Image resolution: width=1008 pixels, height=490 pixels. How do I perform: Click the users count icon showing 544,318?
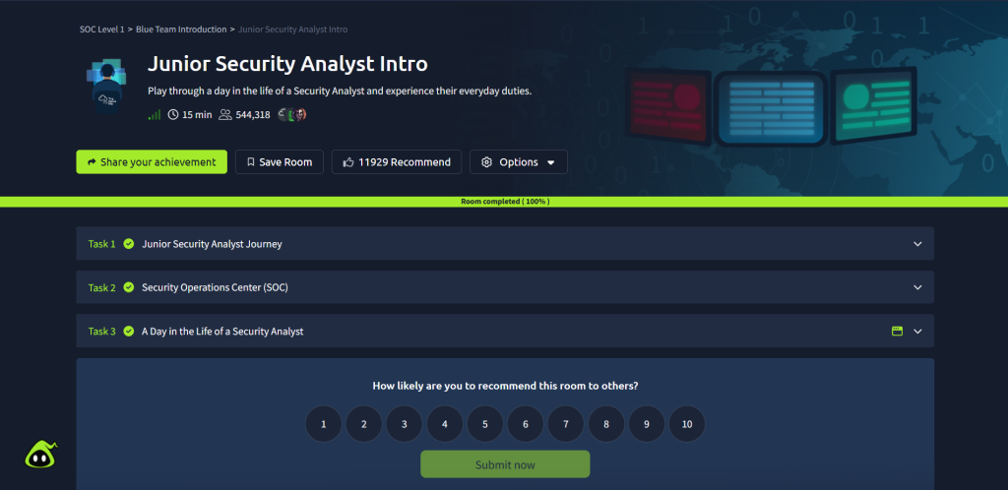[225, 115]
